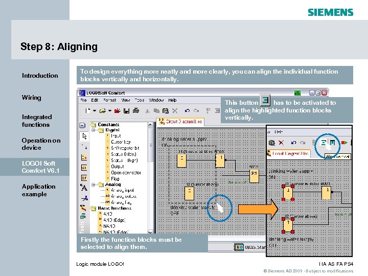Select the Status 0 (low) item
368x276 pixels.
124,154
